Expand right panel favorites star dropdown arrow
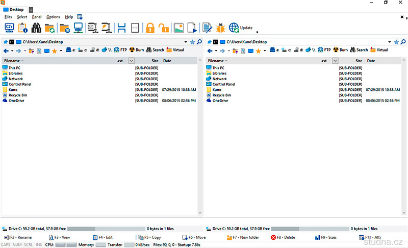The height and width of the screenshot is (248, 408). (265, 51)
